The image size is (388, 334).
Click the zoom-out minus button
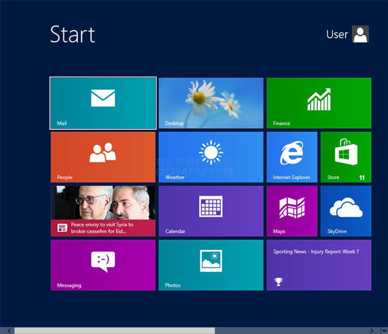click(384, 330)
